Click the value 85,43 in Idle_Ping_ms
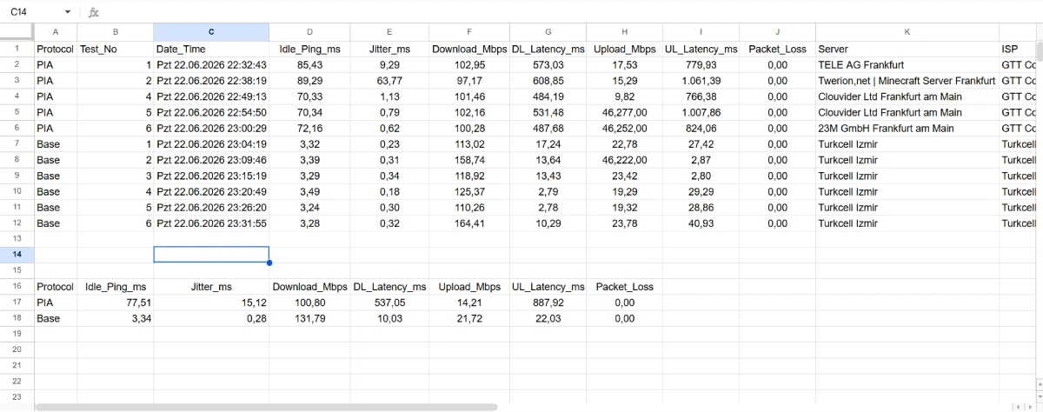Screen dimensions: 1043x412 (x=309, y=64)
